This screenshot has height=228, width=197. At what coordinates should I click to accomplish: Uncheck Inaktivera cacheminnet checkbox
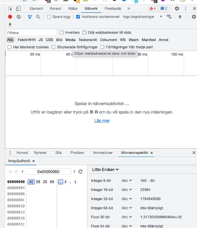(x=78, y=17)
